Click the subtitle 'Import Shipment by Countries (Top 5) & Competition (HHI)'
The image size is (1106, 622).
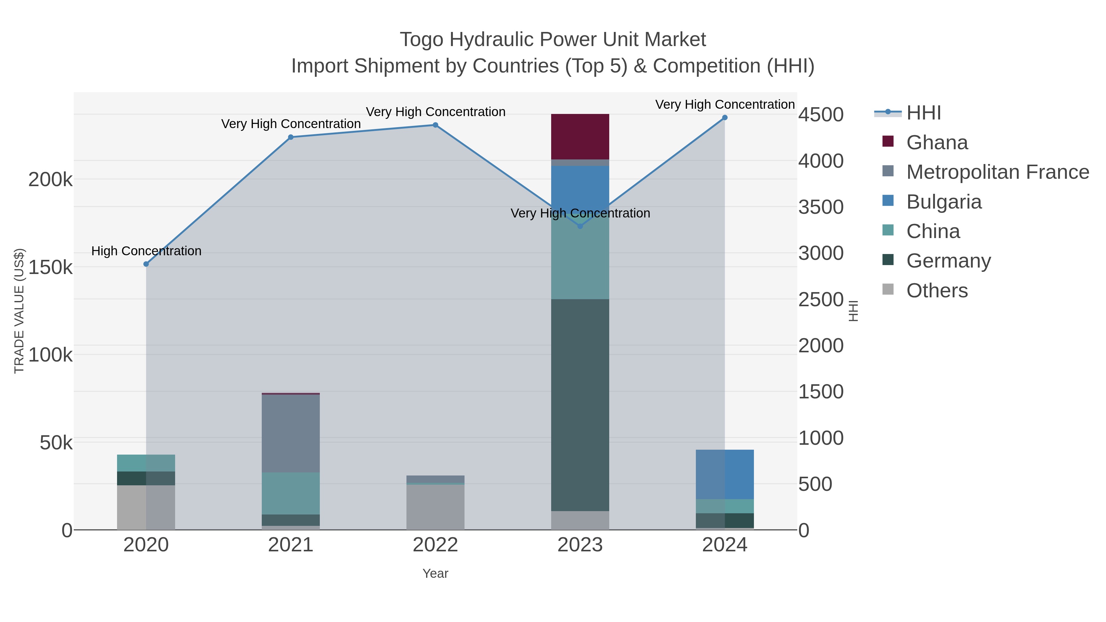point(553,66)
